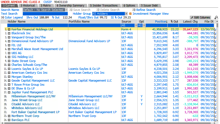
Task: Click the pencil Edit Columns button
Action: tap(200, 17)
